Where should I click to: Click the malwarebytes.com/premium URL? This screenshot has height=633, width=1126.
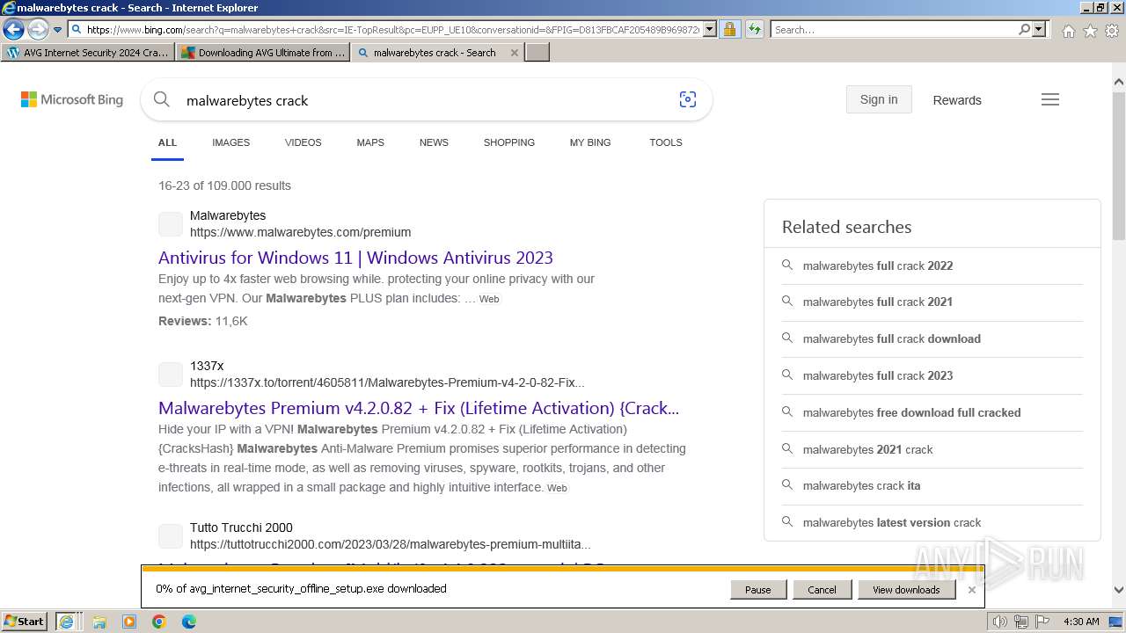tap(300, 232)
